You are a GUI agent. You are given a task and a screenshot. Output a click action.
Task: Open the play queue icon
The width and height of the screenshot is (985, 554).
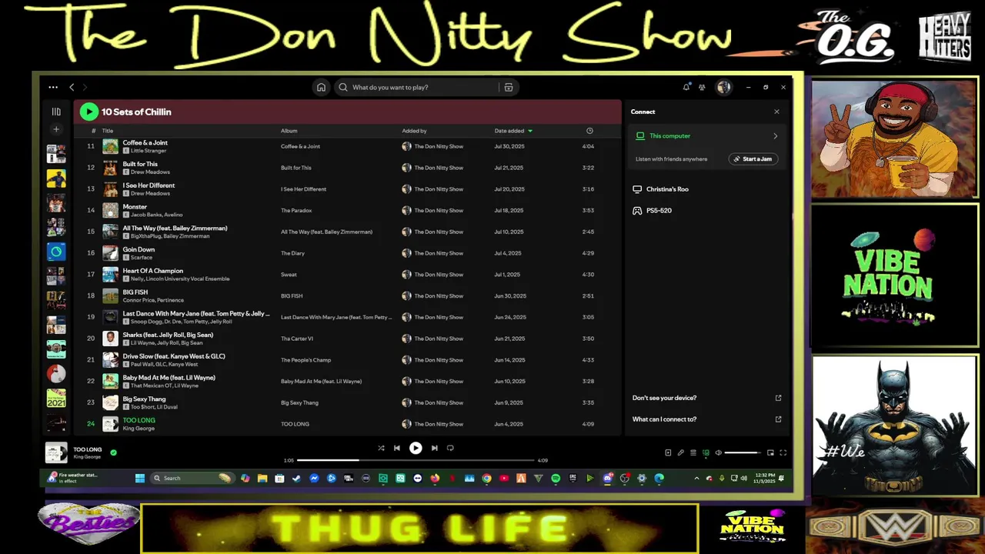[693, 452]
